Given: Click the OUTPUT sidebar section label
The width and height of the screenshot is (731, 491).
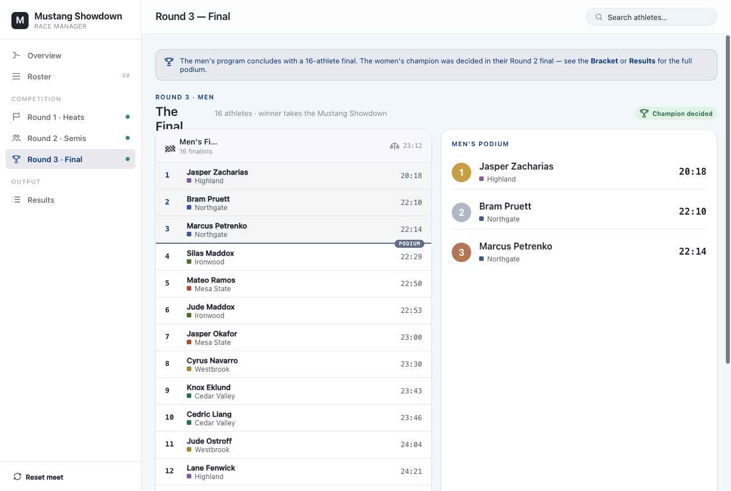Looking at the screenshot, I should click(26, 182).
